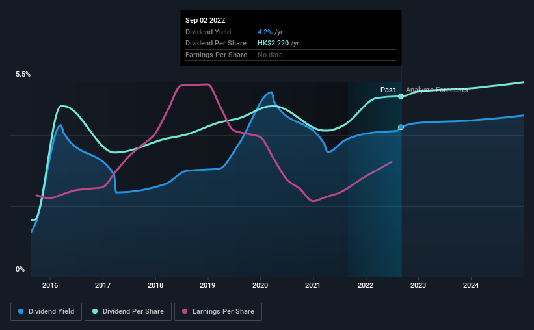The height and width of the screenshot is (330, 534).
Task: Click the 2019 x-axis label
Action: click(x=207, y=285)
